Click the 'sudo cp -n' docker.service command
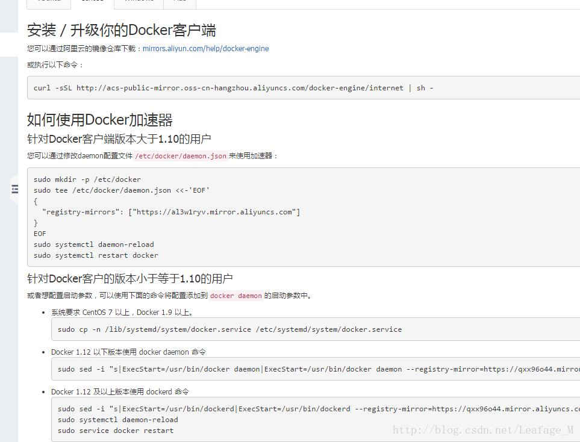The width and height of the screenshot is (580, 442). pyautogui.click(x=229, y=329)
